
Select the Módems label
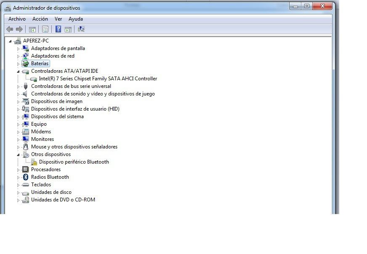coord(41,132)
